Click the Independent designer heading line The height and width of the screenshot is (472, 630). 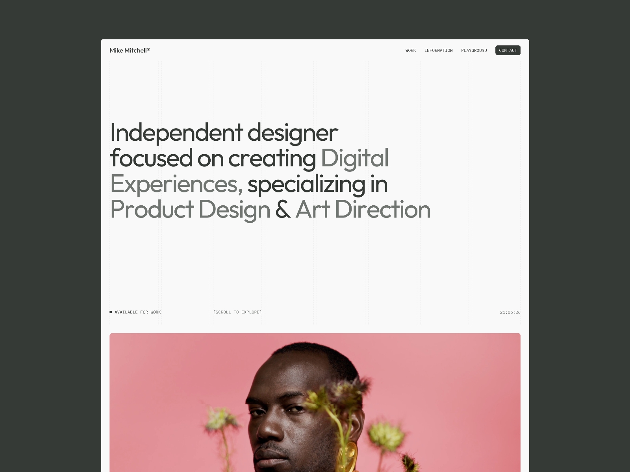(224, 133)
